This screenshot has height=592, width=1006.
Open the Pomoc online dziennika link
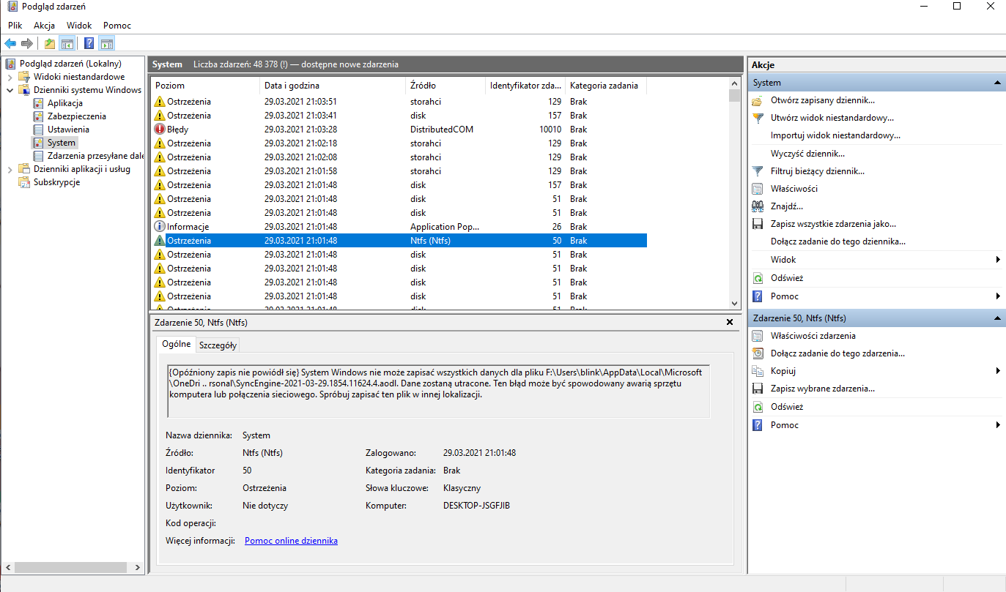click(291, 541)
